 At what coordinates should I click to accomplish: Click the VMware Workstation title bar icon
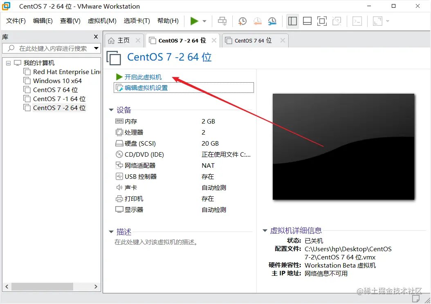point(6,6)
